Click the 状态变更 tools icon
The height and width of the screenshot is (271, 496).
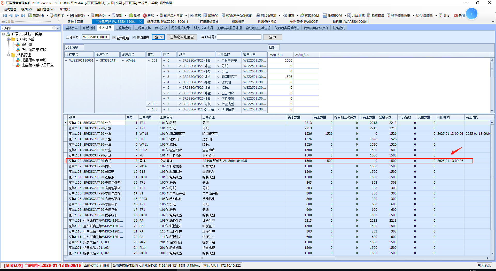tap(417, 16)
